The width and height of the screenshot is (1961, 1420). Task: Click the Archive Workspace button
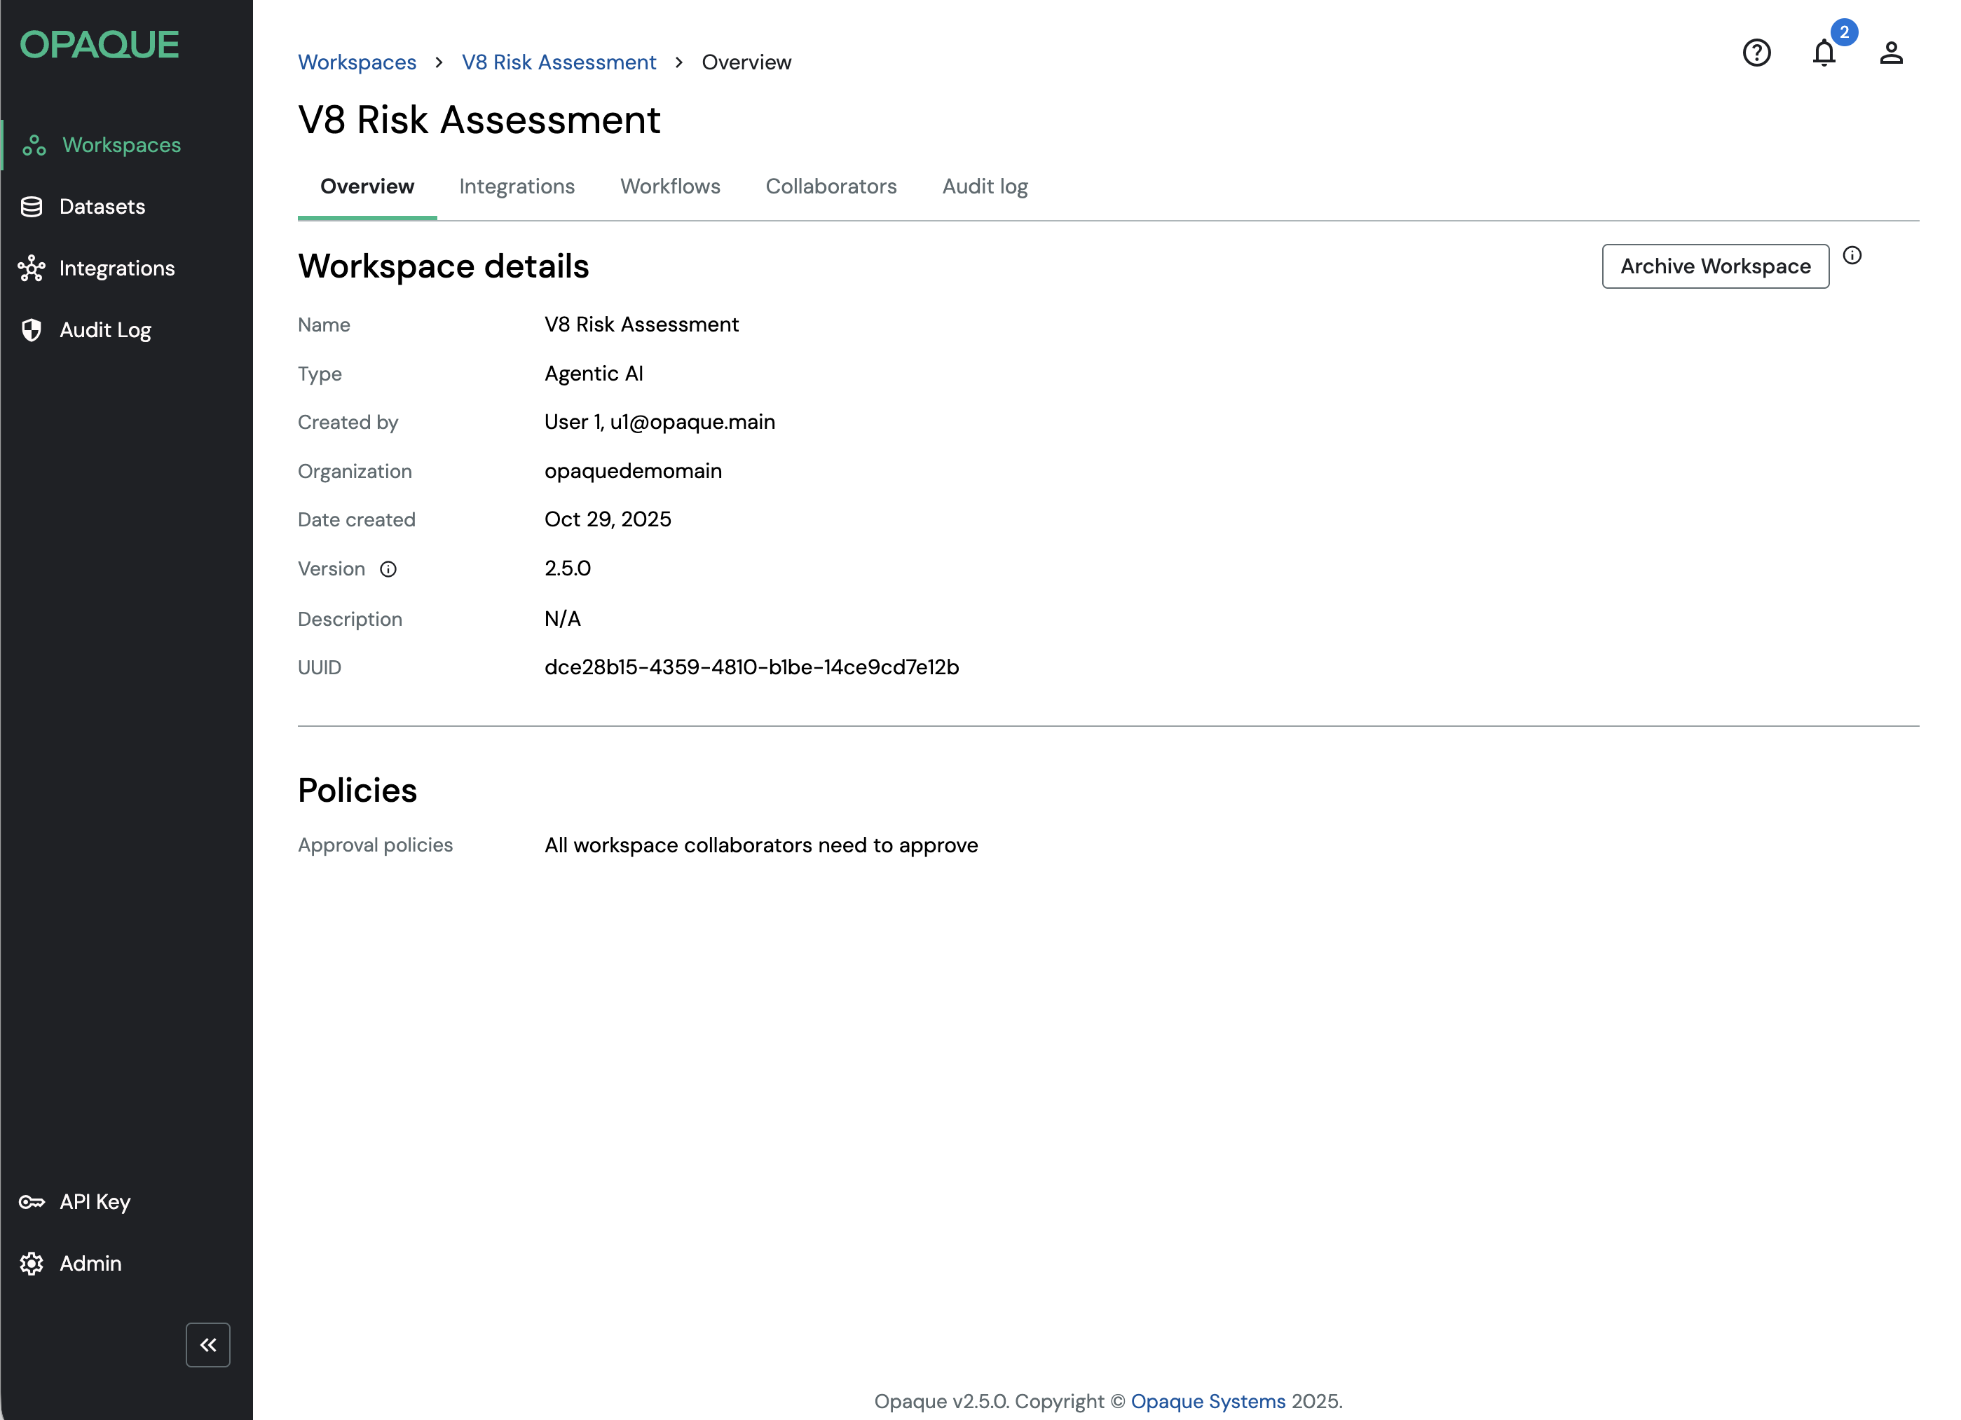pyautogui.click(x=1714, y=266)
